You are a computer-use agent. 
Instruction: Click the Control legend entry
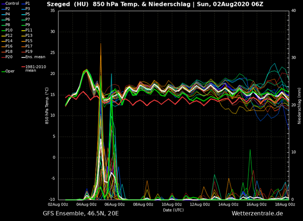[x=12, y=4]
